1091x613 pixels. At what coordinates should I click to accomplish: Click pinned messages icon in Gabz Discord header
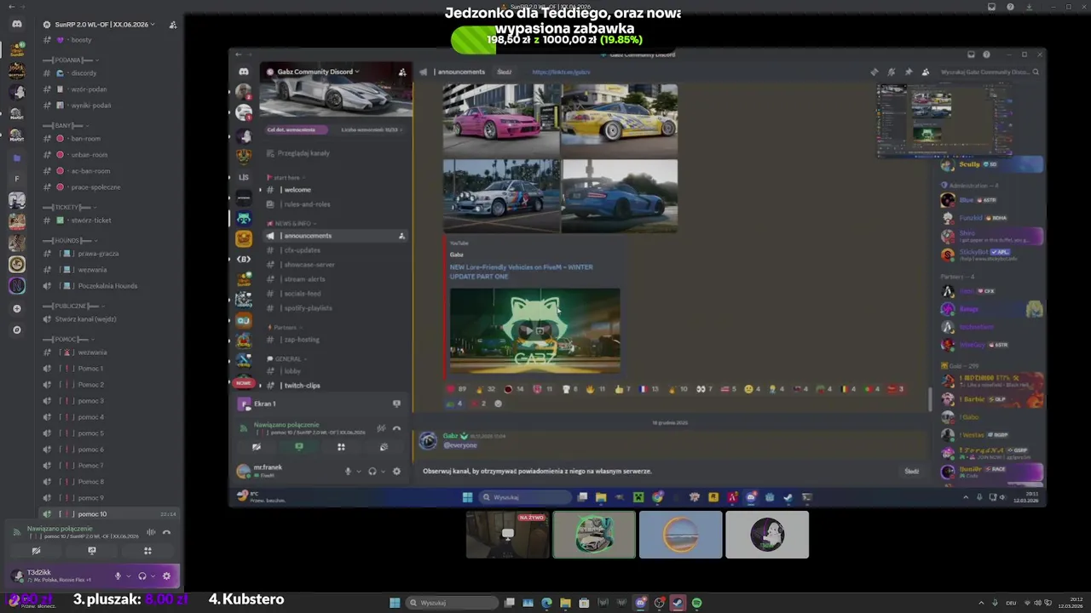click(x=909, y=72)
